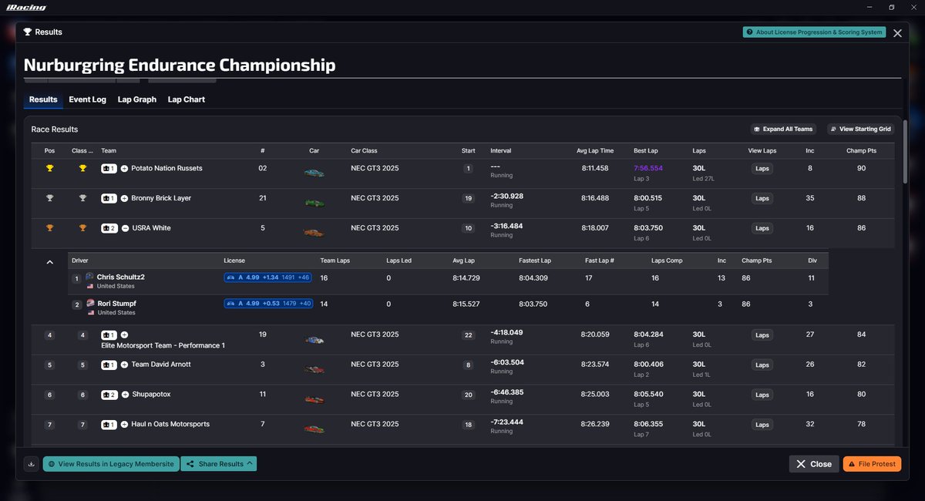Click the download results icon

click(x=31, y=464)
